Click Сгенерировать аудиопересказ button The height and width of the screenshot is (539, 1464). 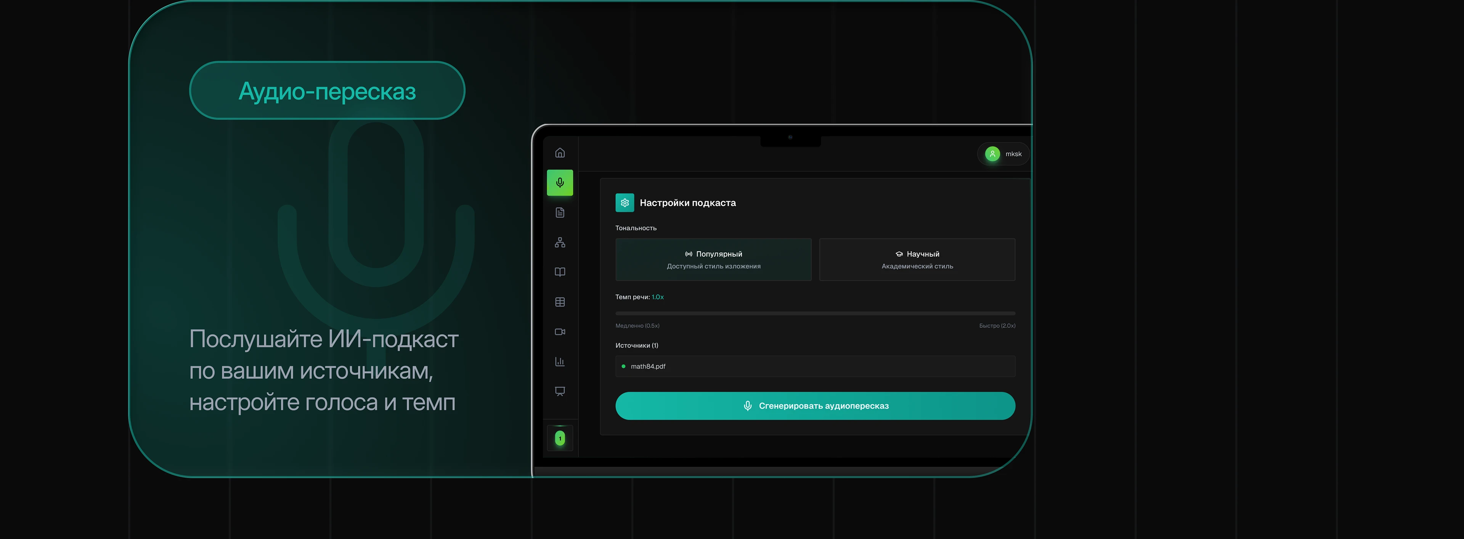815,406
